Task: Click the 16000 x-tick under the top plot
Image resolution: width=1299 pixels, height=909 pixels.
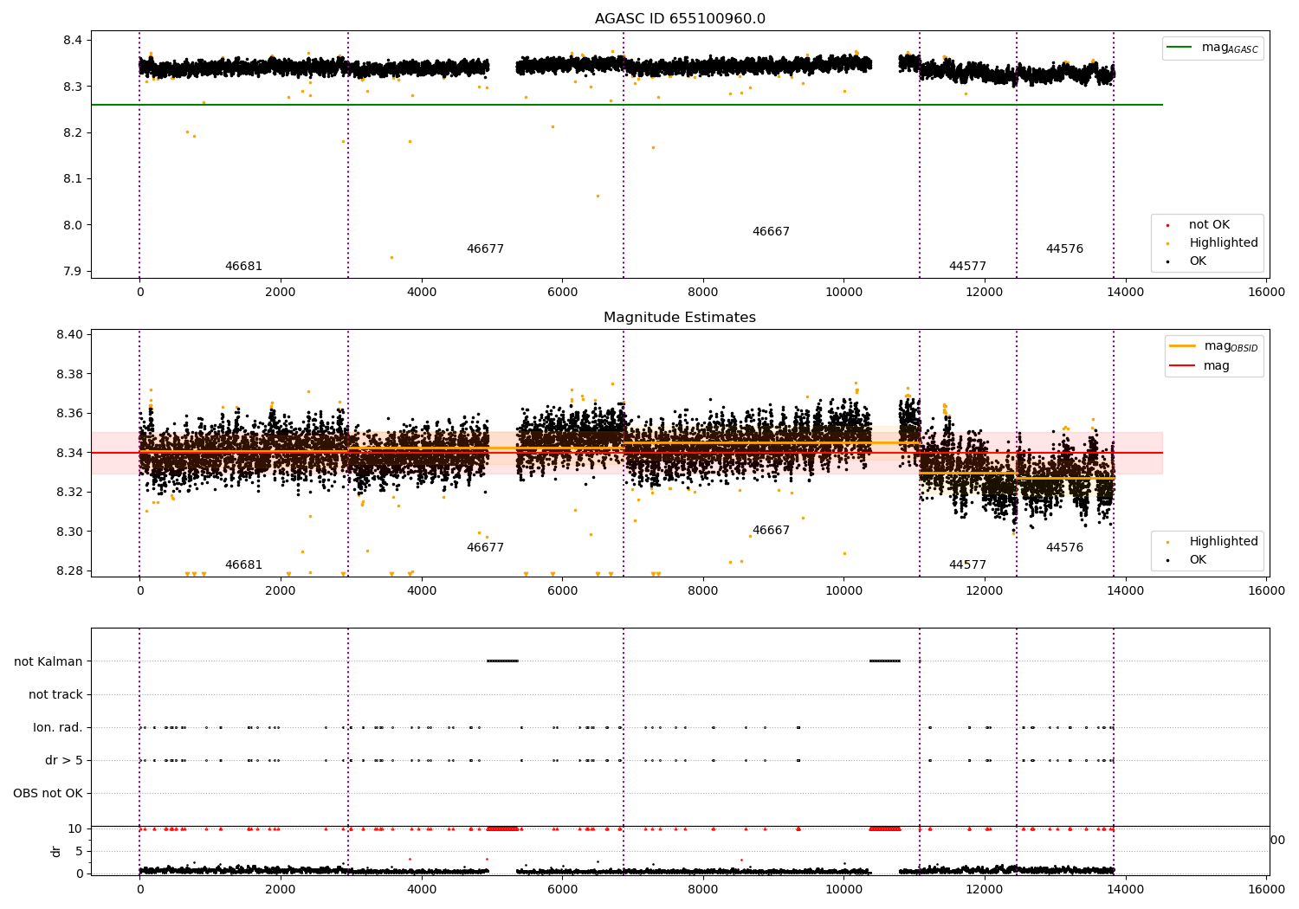Action: (1267, 293)
